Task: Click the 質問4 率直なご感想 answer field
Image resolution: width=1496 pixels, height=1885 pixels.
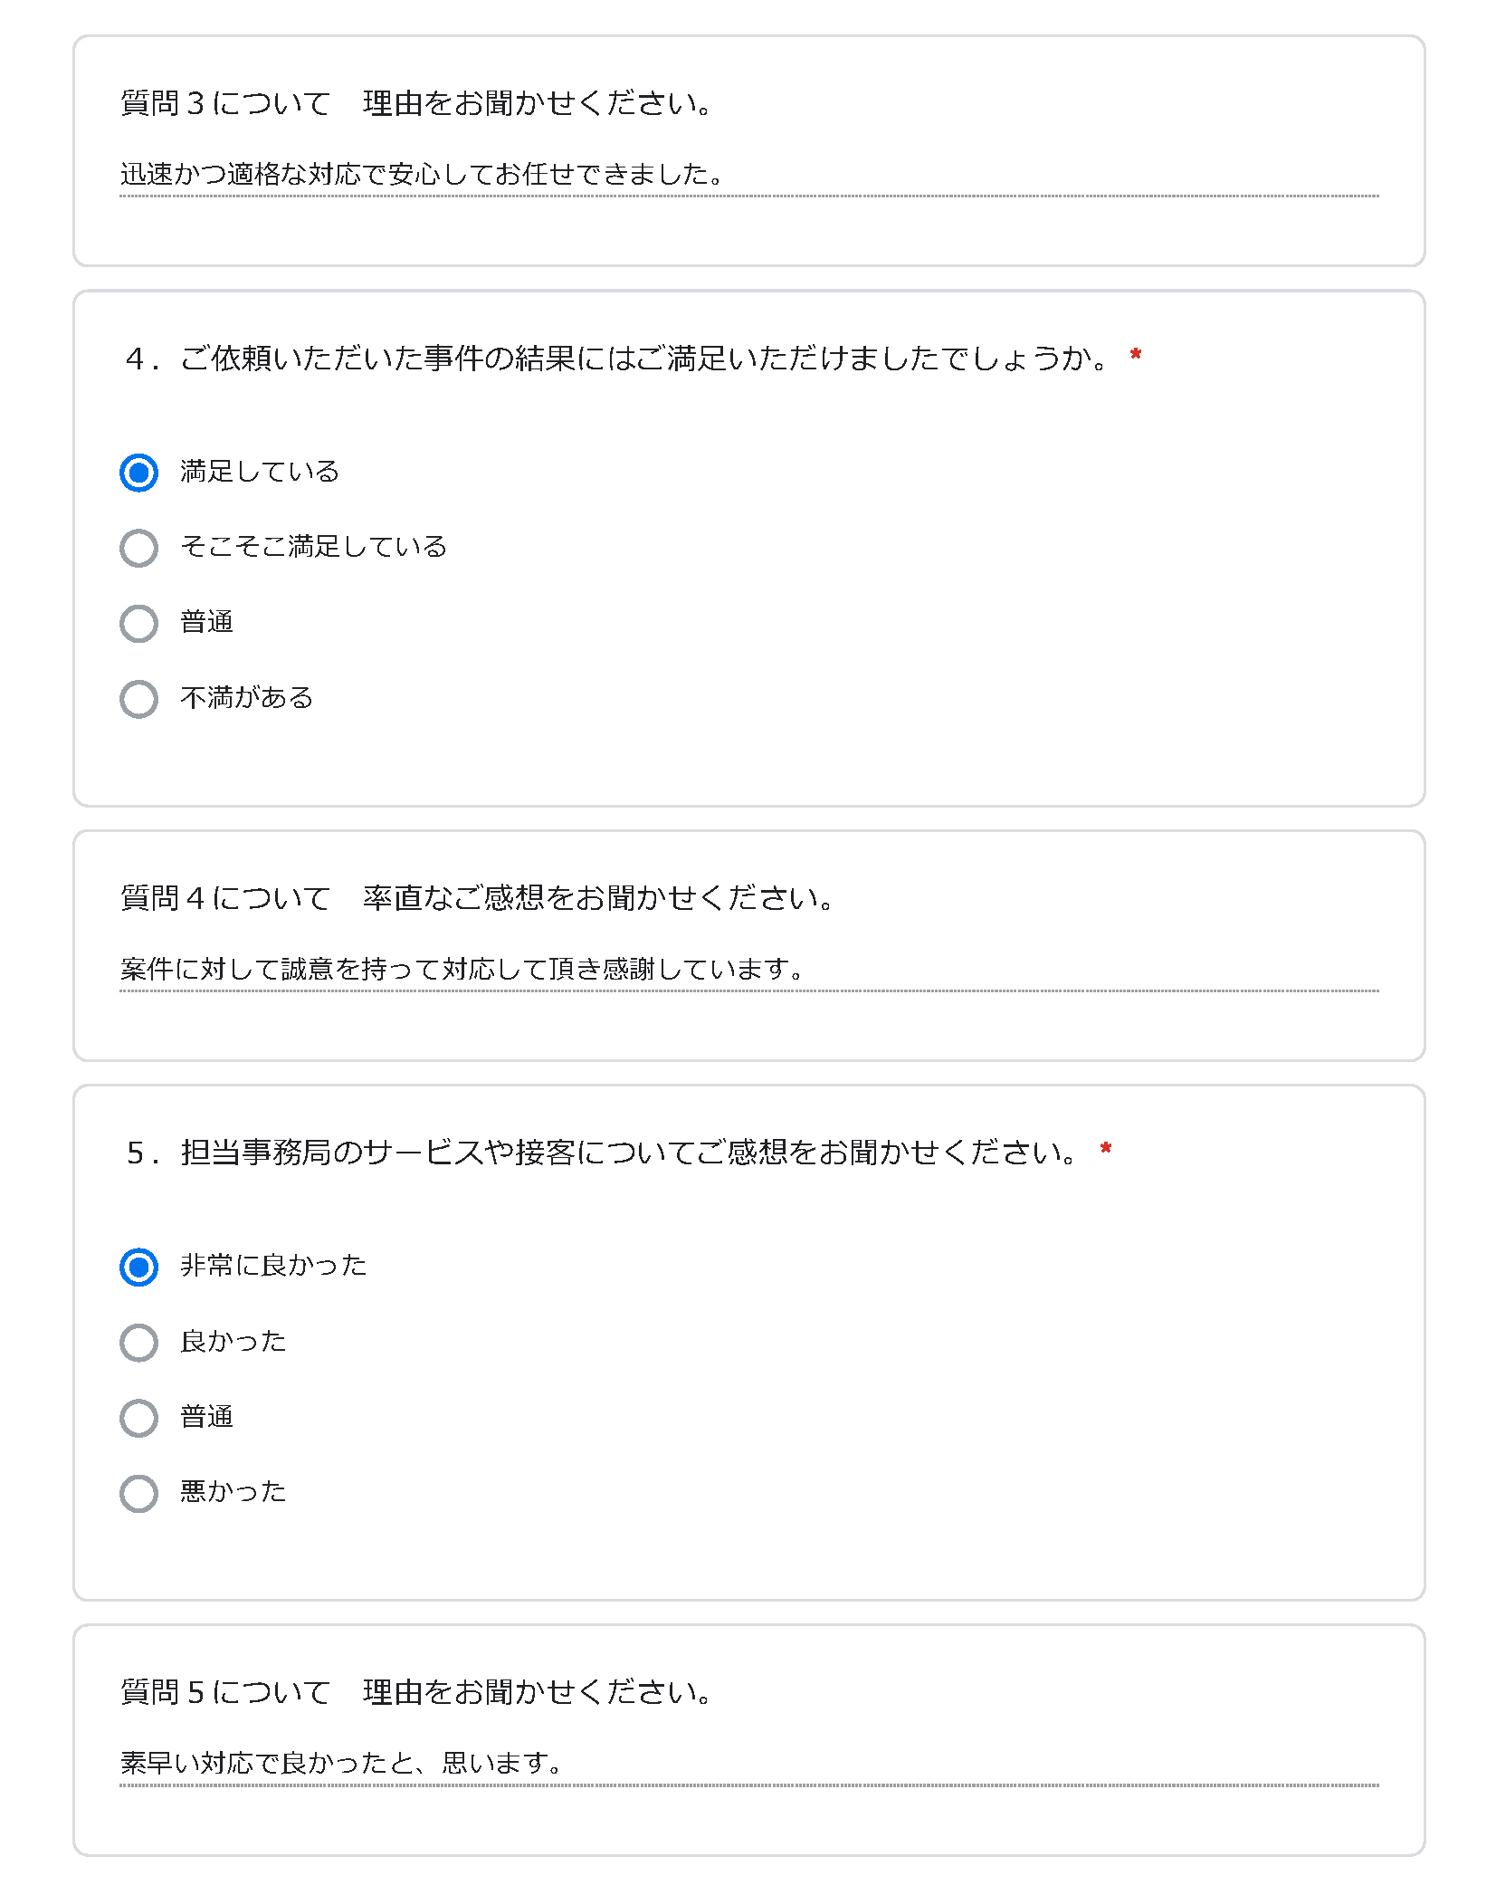Action: [x=748, y=970]
